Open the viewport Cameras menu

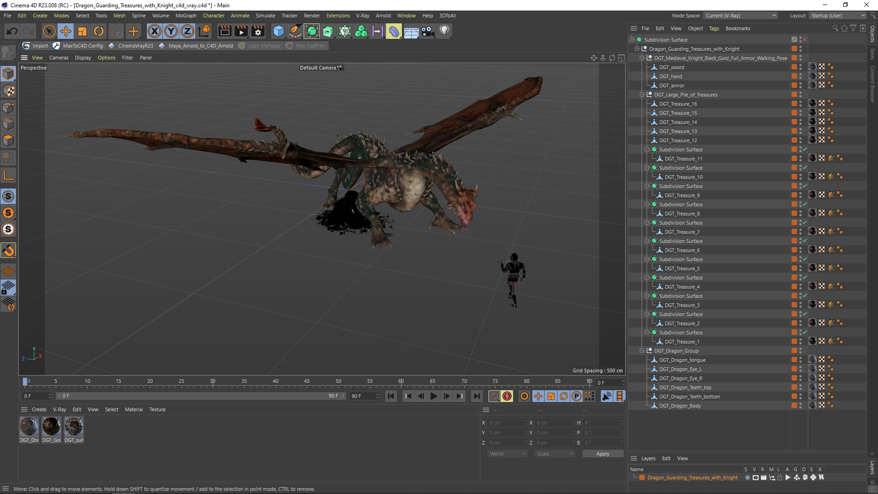[x=59, y=58]
